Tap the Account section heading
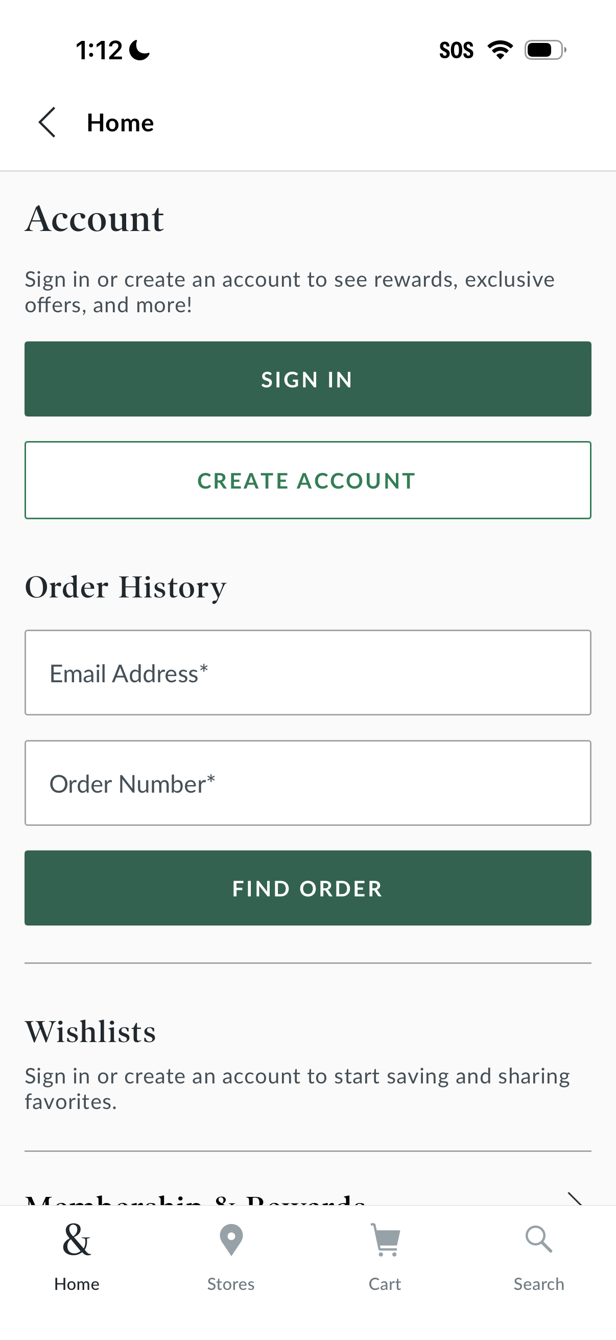The width and height of the screenshot is (616, 1340). click(x=95, y=219)
